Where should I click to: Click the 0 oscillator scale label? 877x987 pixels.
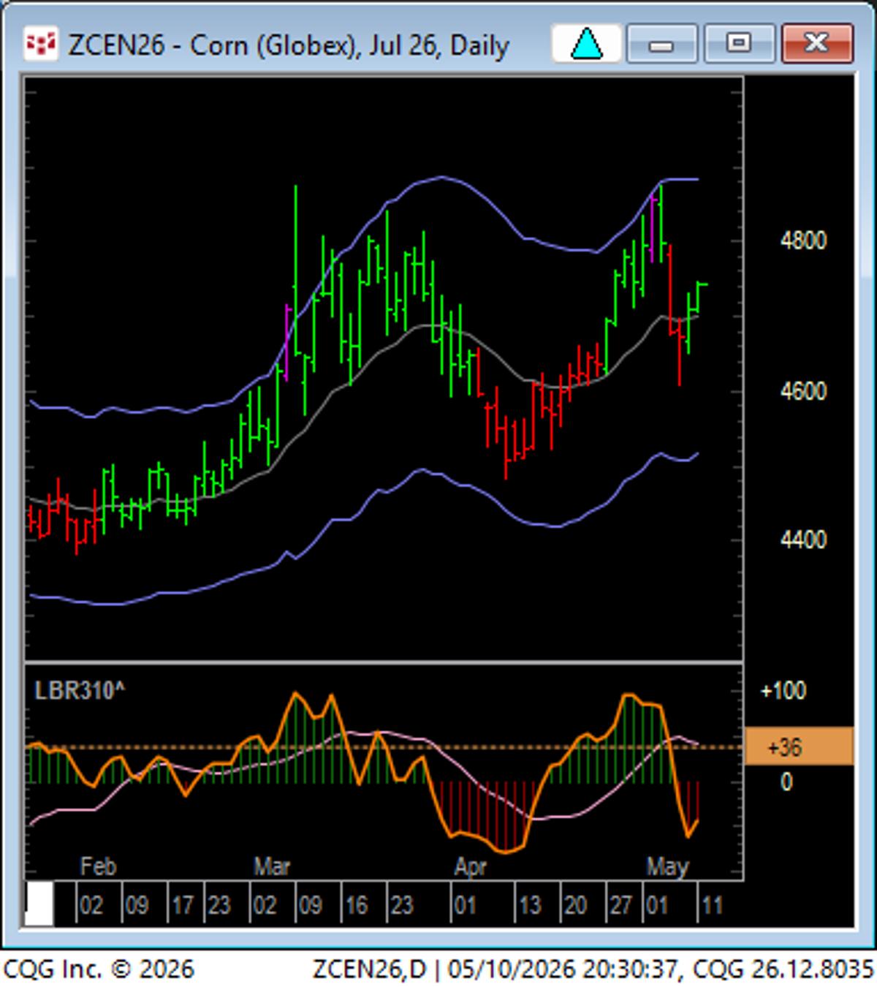pyautogui.click(x=786, y=782)
